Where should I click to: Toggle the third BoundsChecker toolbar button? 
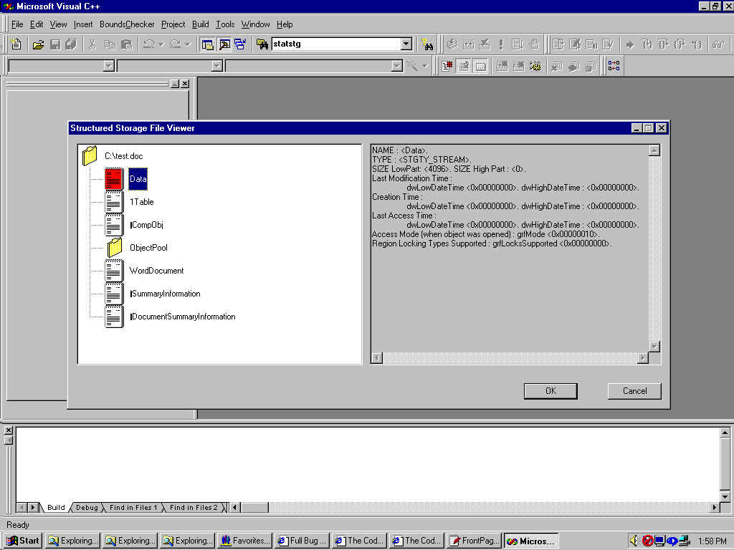coord(480,66)
